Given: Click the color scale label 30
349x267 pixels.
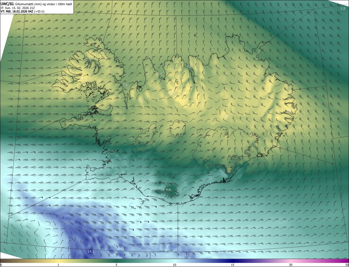Looking at the screenshot, I should click(291, 265).
